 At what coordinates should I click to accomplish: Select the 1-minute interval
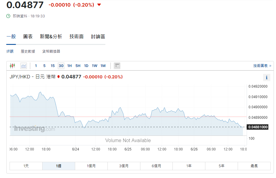click(36, 66)
